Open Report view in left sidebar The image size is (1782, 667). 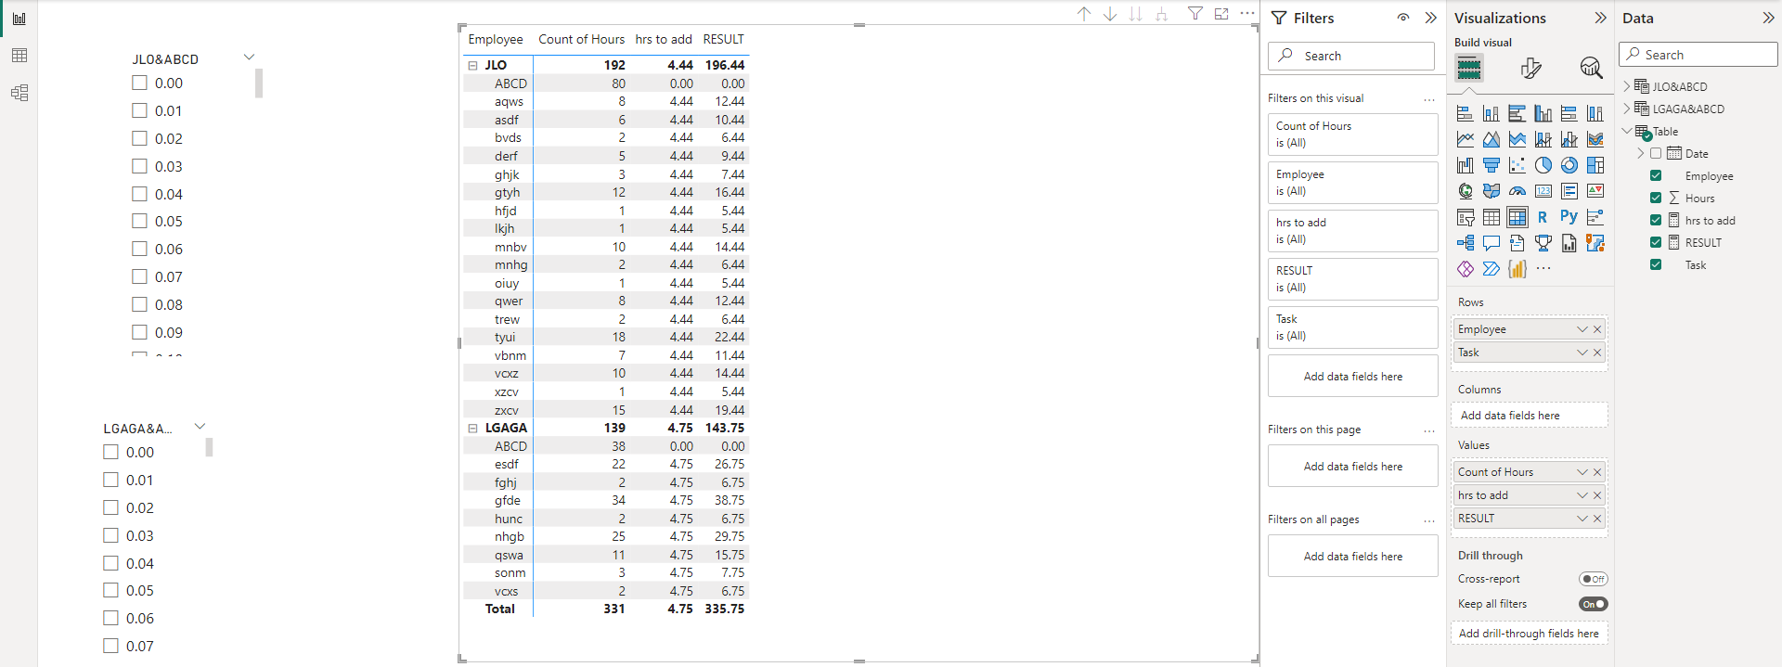click(x=19, y=19)
